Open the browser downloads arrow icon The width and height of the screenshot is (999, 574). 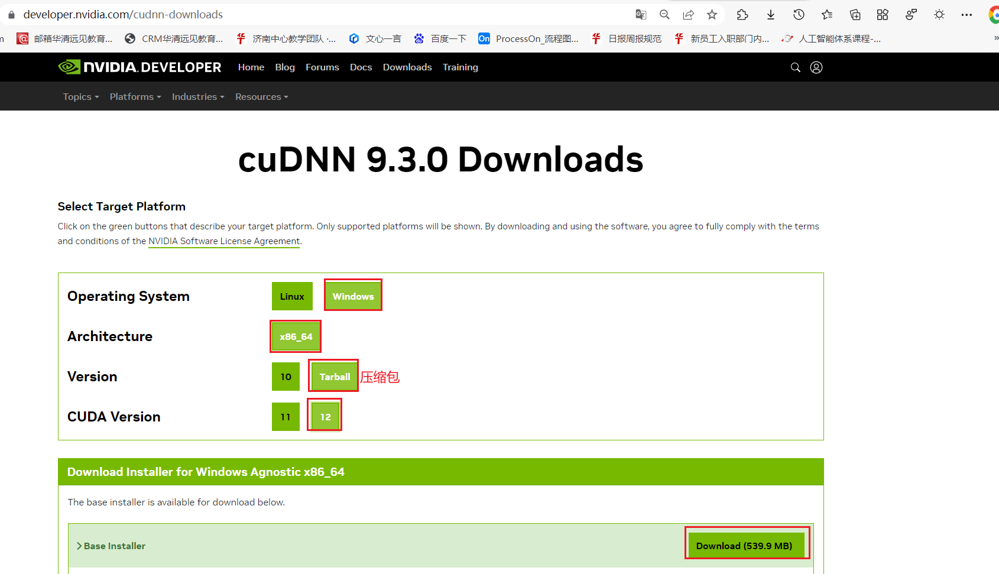[x=771, y=15]
